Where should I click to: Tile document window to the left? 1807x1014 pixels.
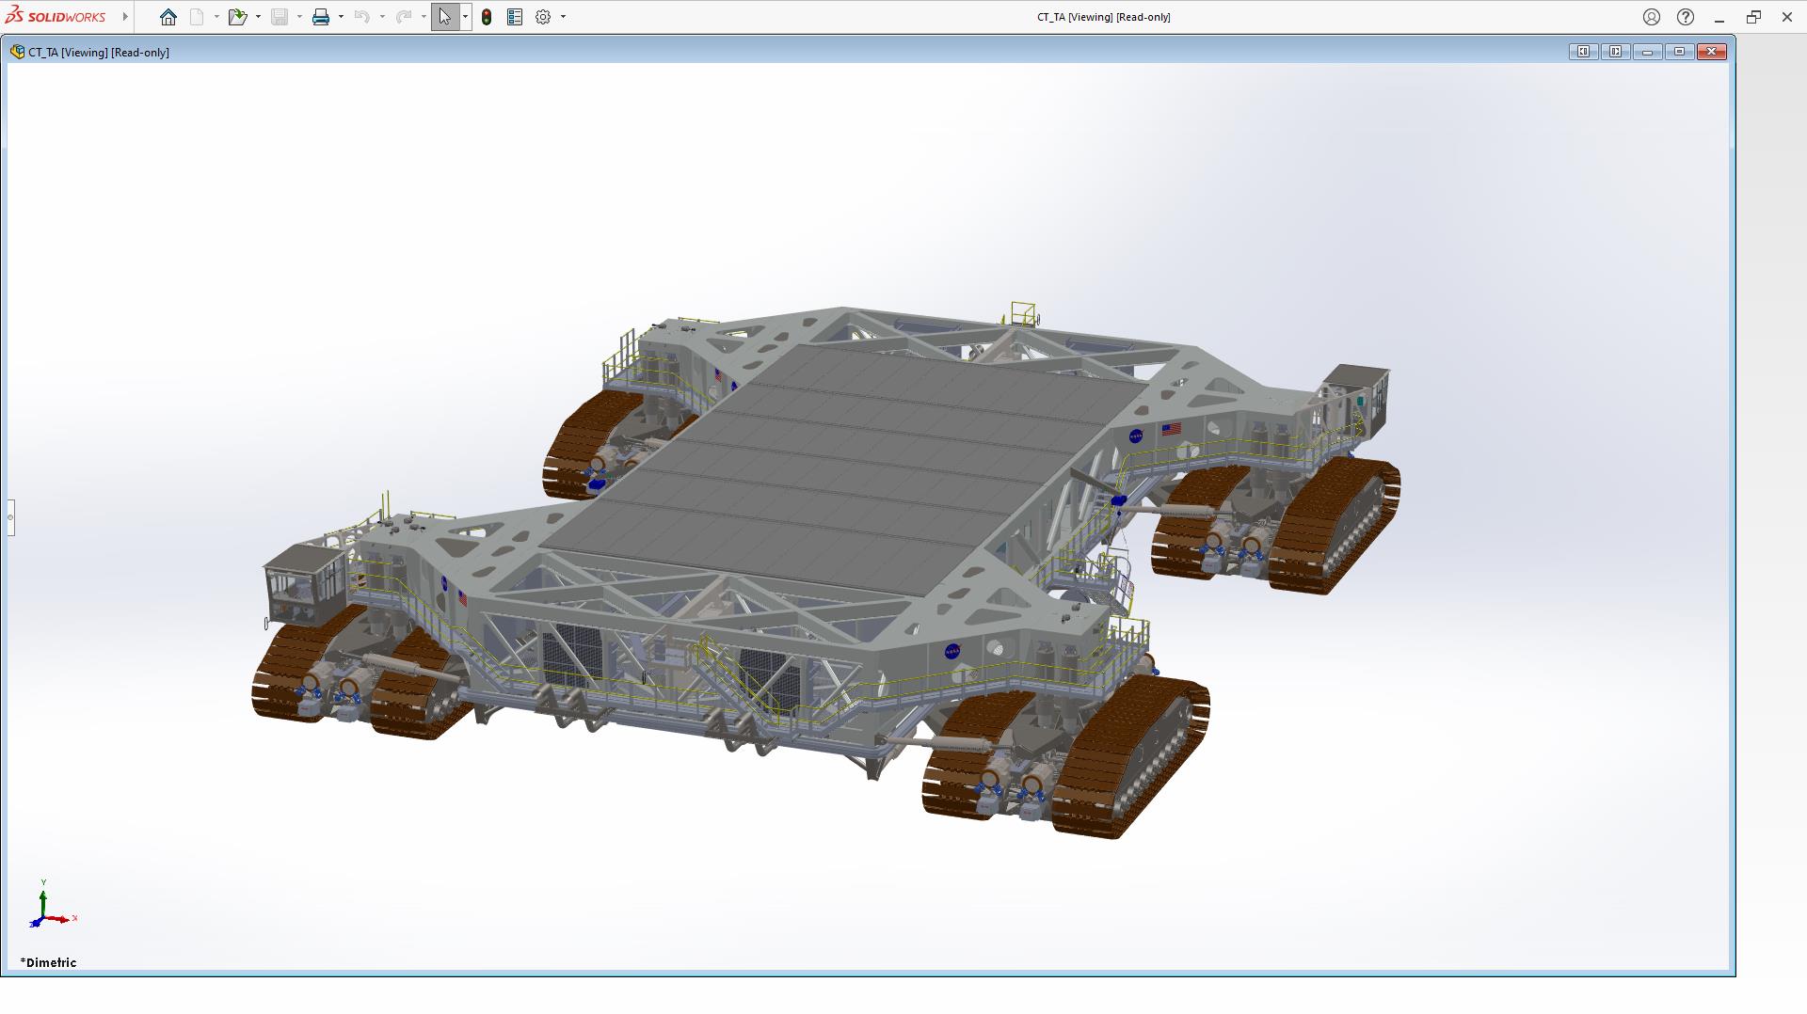click(x=1583, y=52)
